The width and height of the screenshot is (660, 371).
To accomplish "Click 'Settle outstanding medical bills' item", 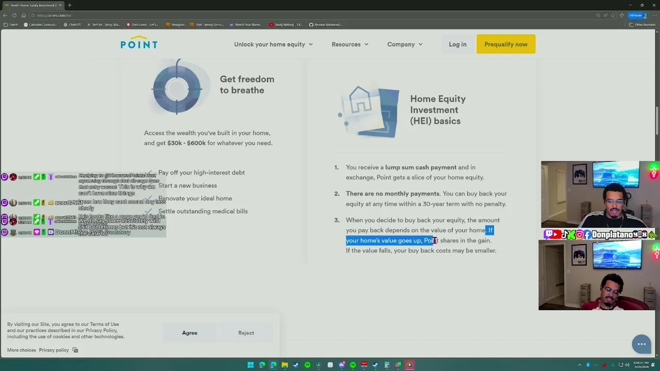I will (203, 211).
